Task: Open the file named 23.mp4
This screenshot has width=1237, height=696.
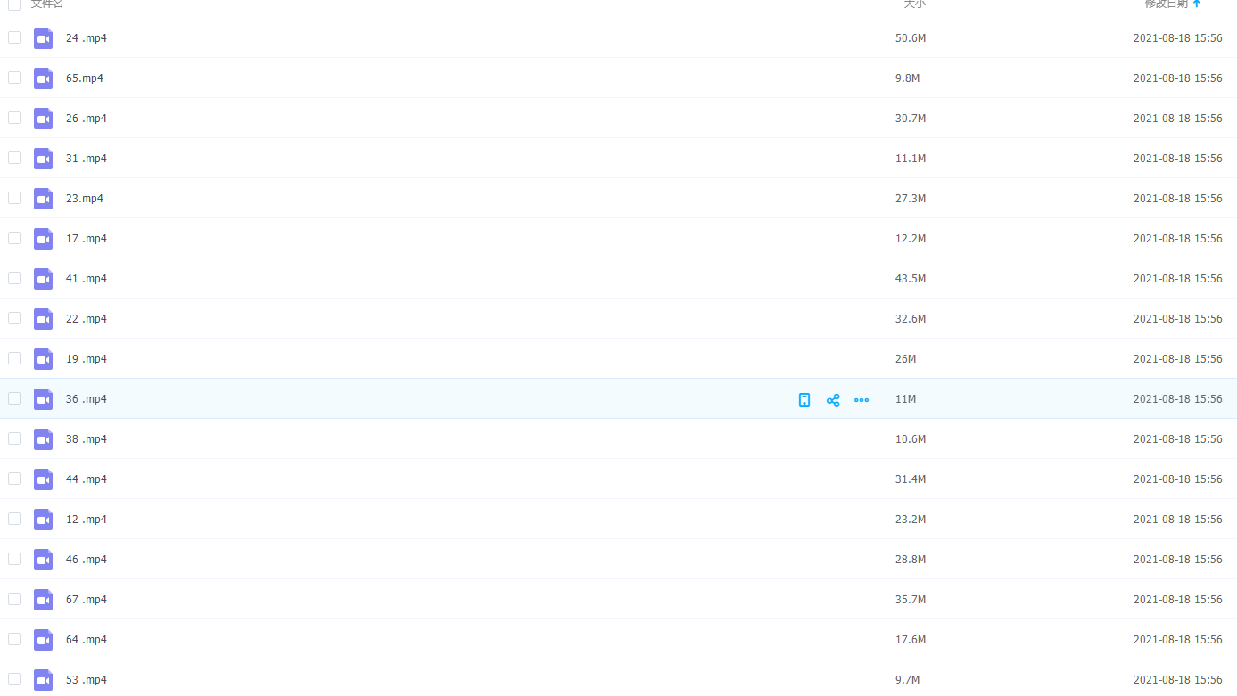Action: (85, 199)
